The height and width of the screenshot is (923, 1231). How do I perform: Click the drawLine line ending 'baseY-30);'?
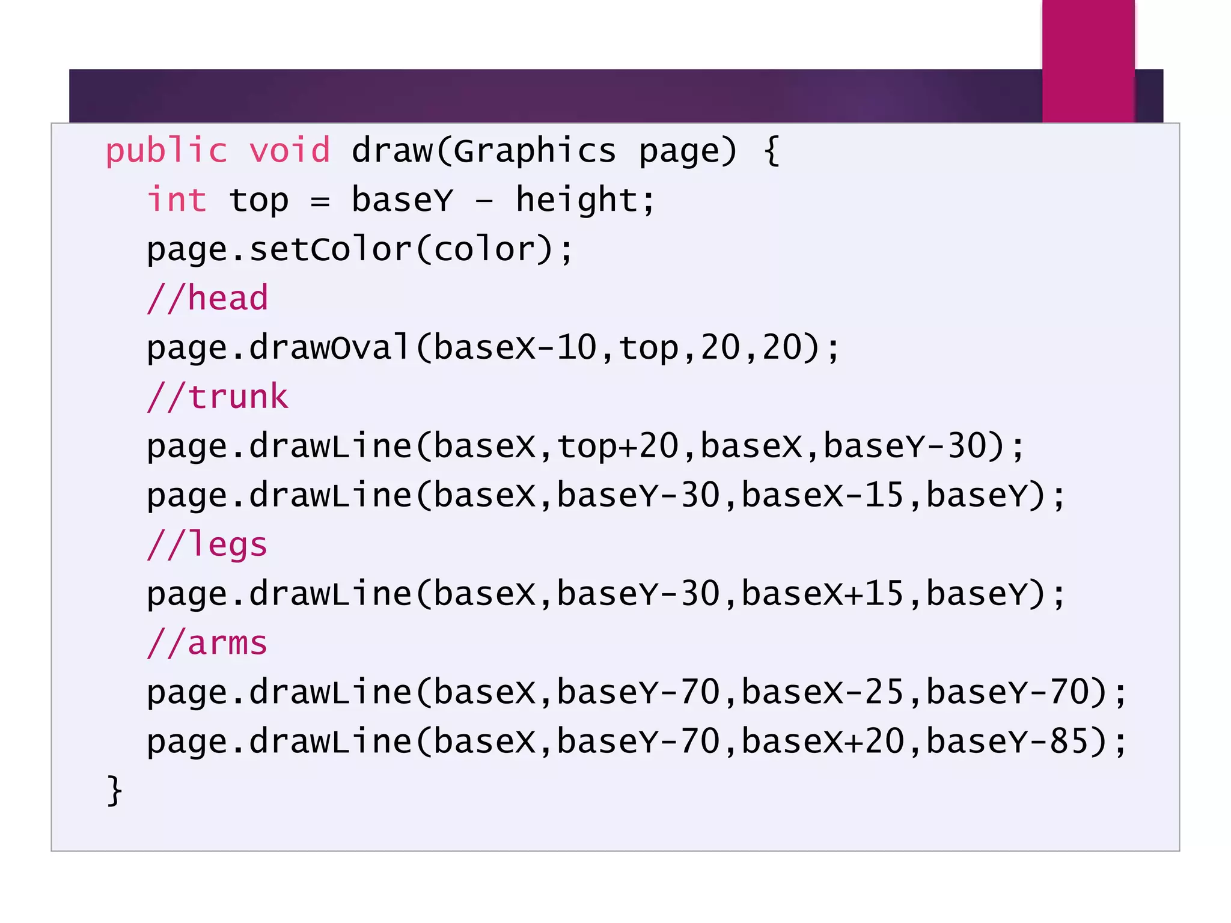coord(586,446)
